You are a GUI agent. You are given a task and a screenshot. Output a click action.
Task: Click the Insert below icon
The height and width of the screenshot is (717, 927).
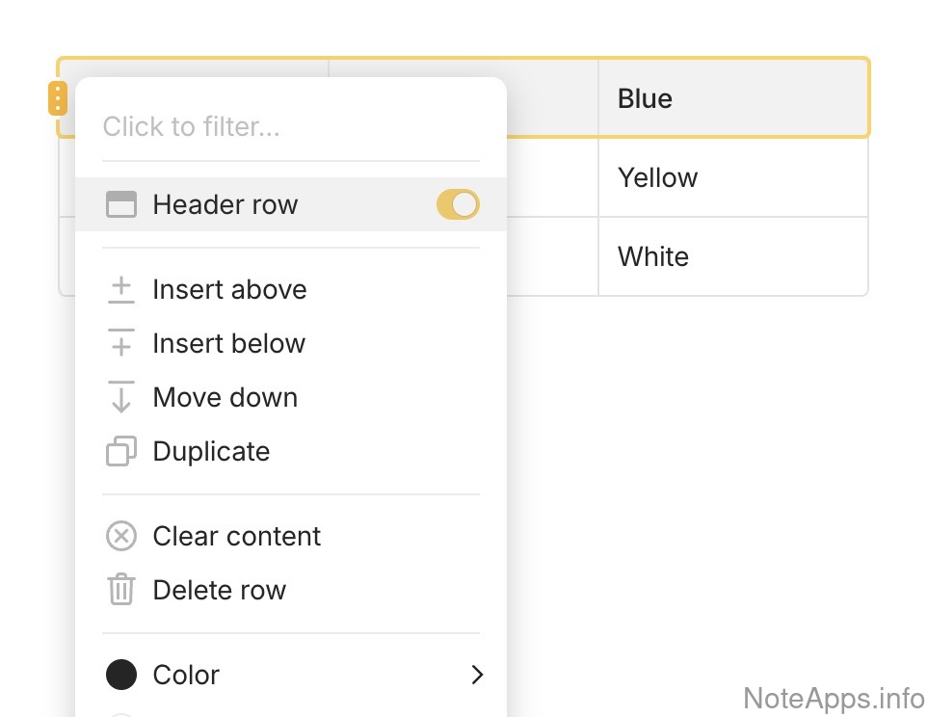tap(120, 343)
